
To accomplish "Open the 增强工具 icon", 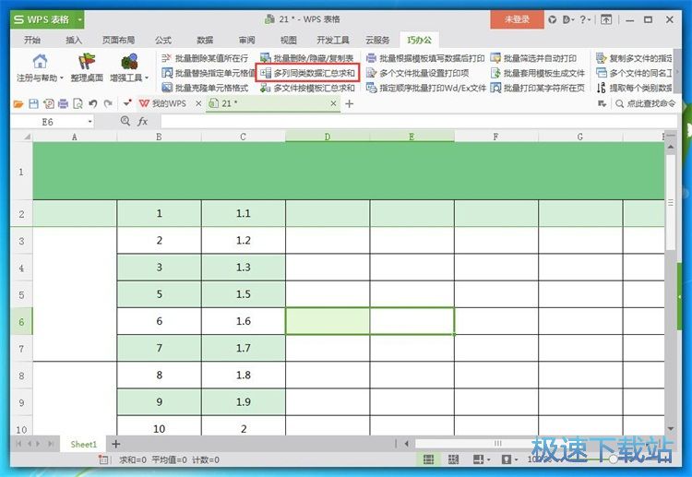I will coord(129,62).
